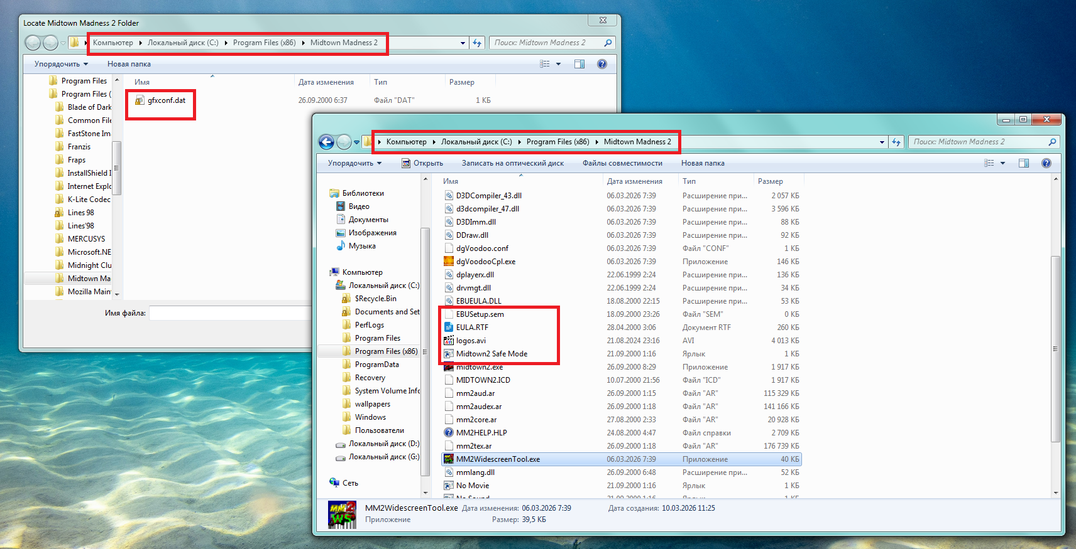Screen dimensions: 1076x549
Task: Select ProgramData folder in navigation tree
Action: tap(376, 365)
